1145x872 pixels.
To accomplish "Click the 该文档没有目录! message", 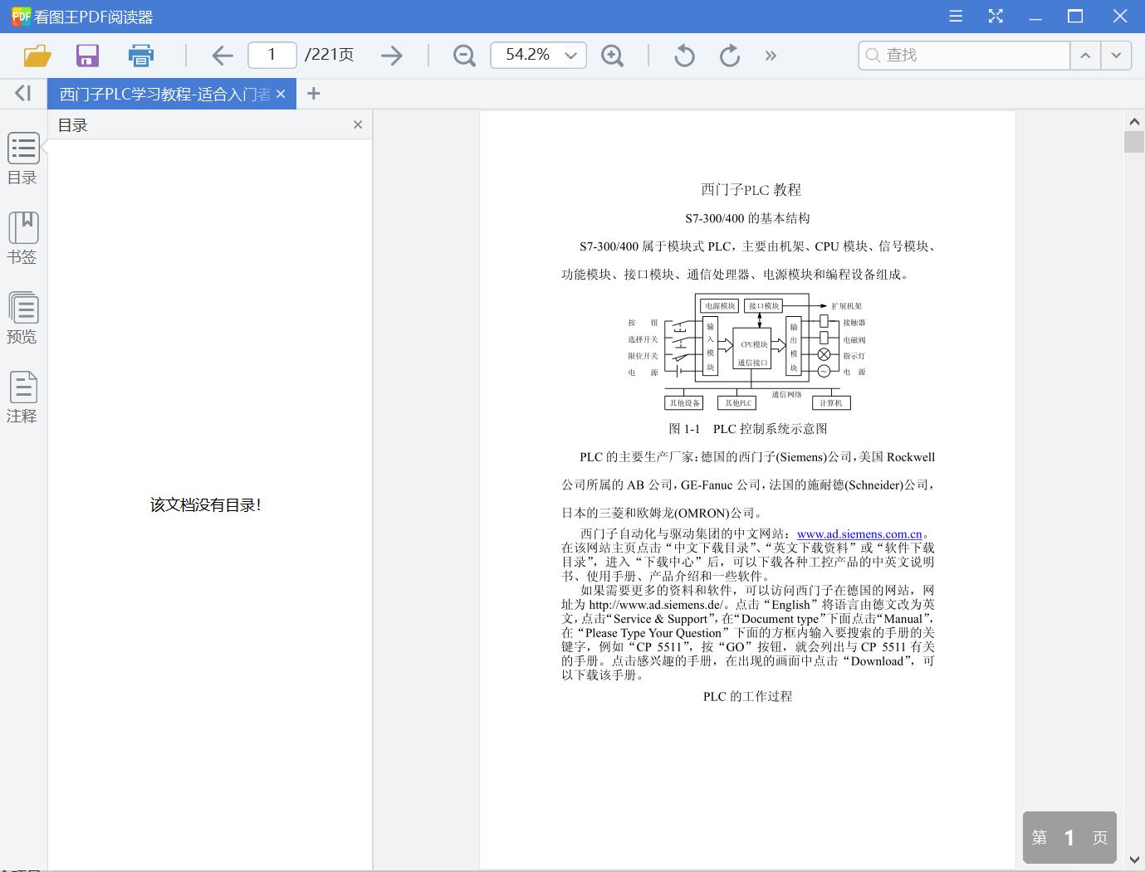I will 206,504.
